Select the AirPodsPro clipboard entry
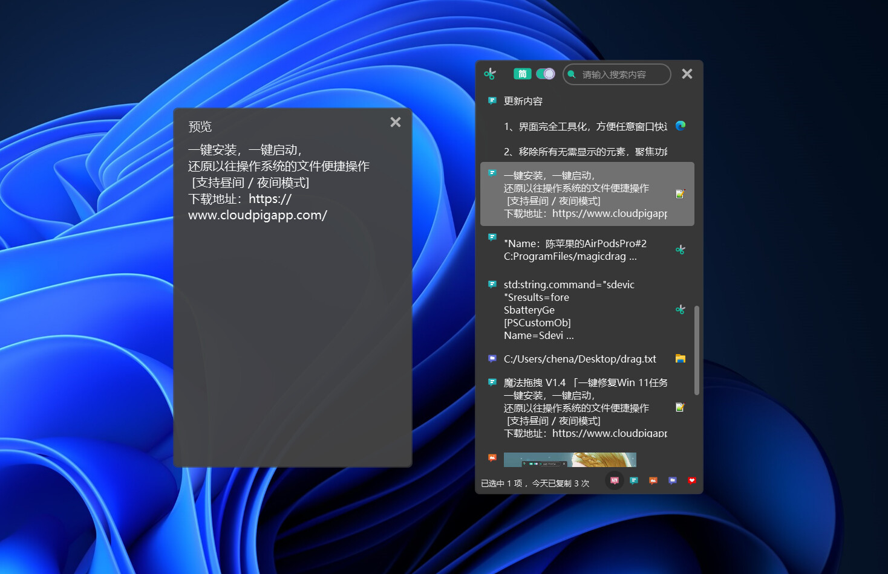Screen dimensions: 888x574 tap(575, 249)
